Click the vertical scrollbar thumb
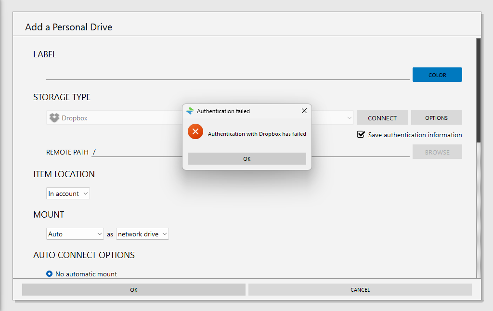The height and width of the screenshot is (311, 493). (x=478, y=91)
